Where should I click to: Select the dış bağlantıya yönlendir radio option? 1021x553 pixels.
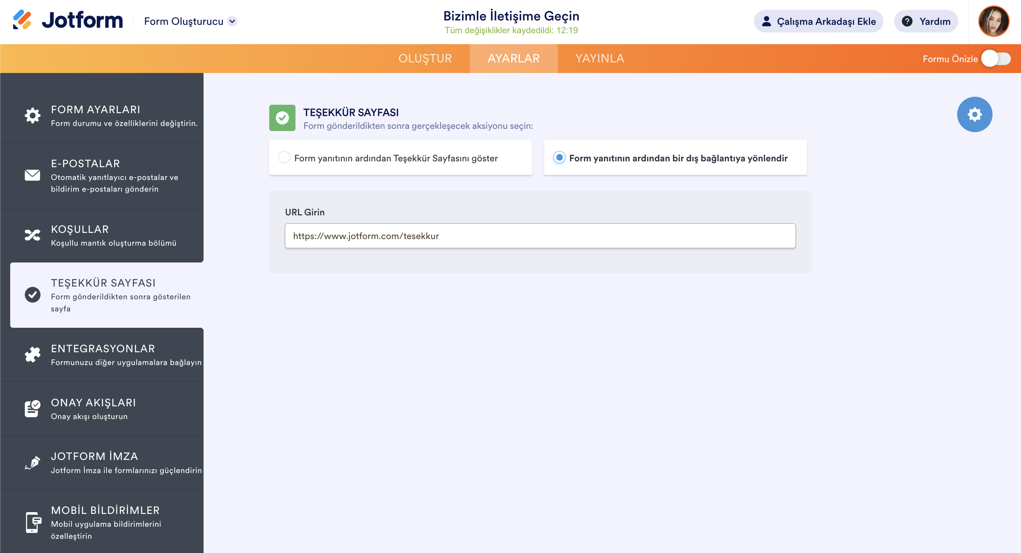coord(559,158)
